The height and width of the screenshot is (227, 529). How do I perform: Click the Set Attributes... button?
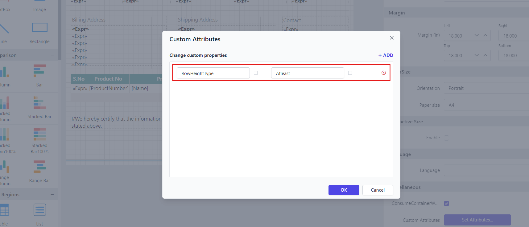[x=477, y=220]
